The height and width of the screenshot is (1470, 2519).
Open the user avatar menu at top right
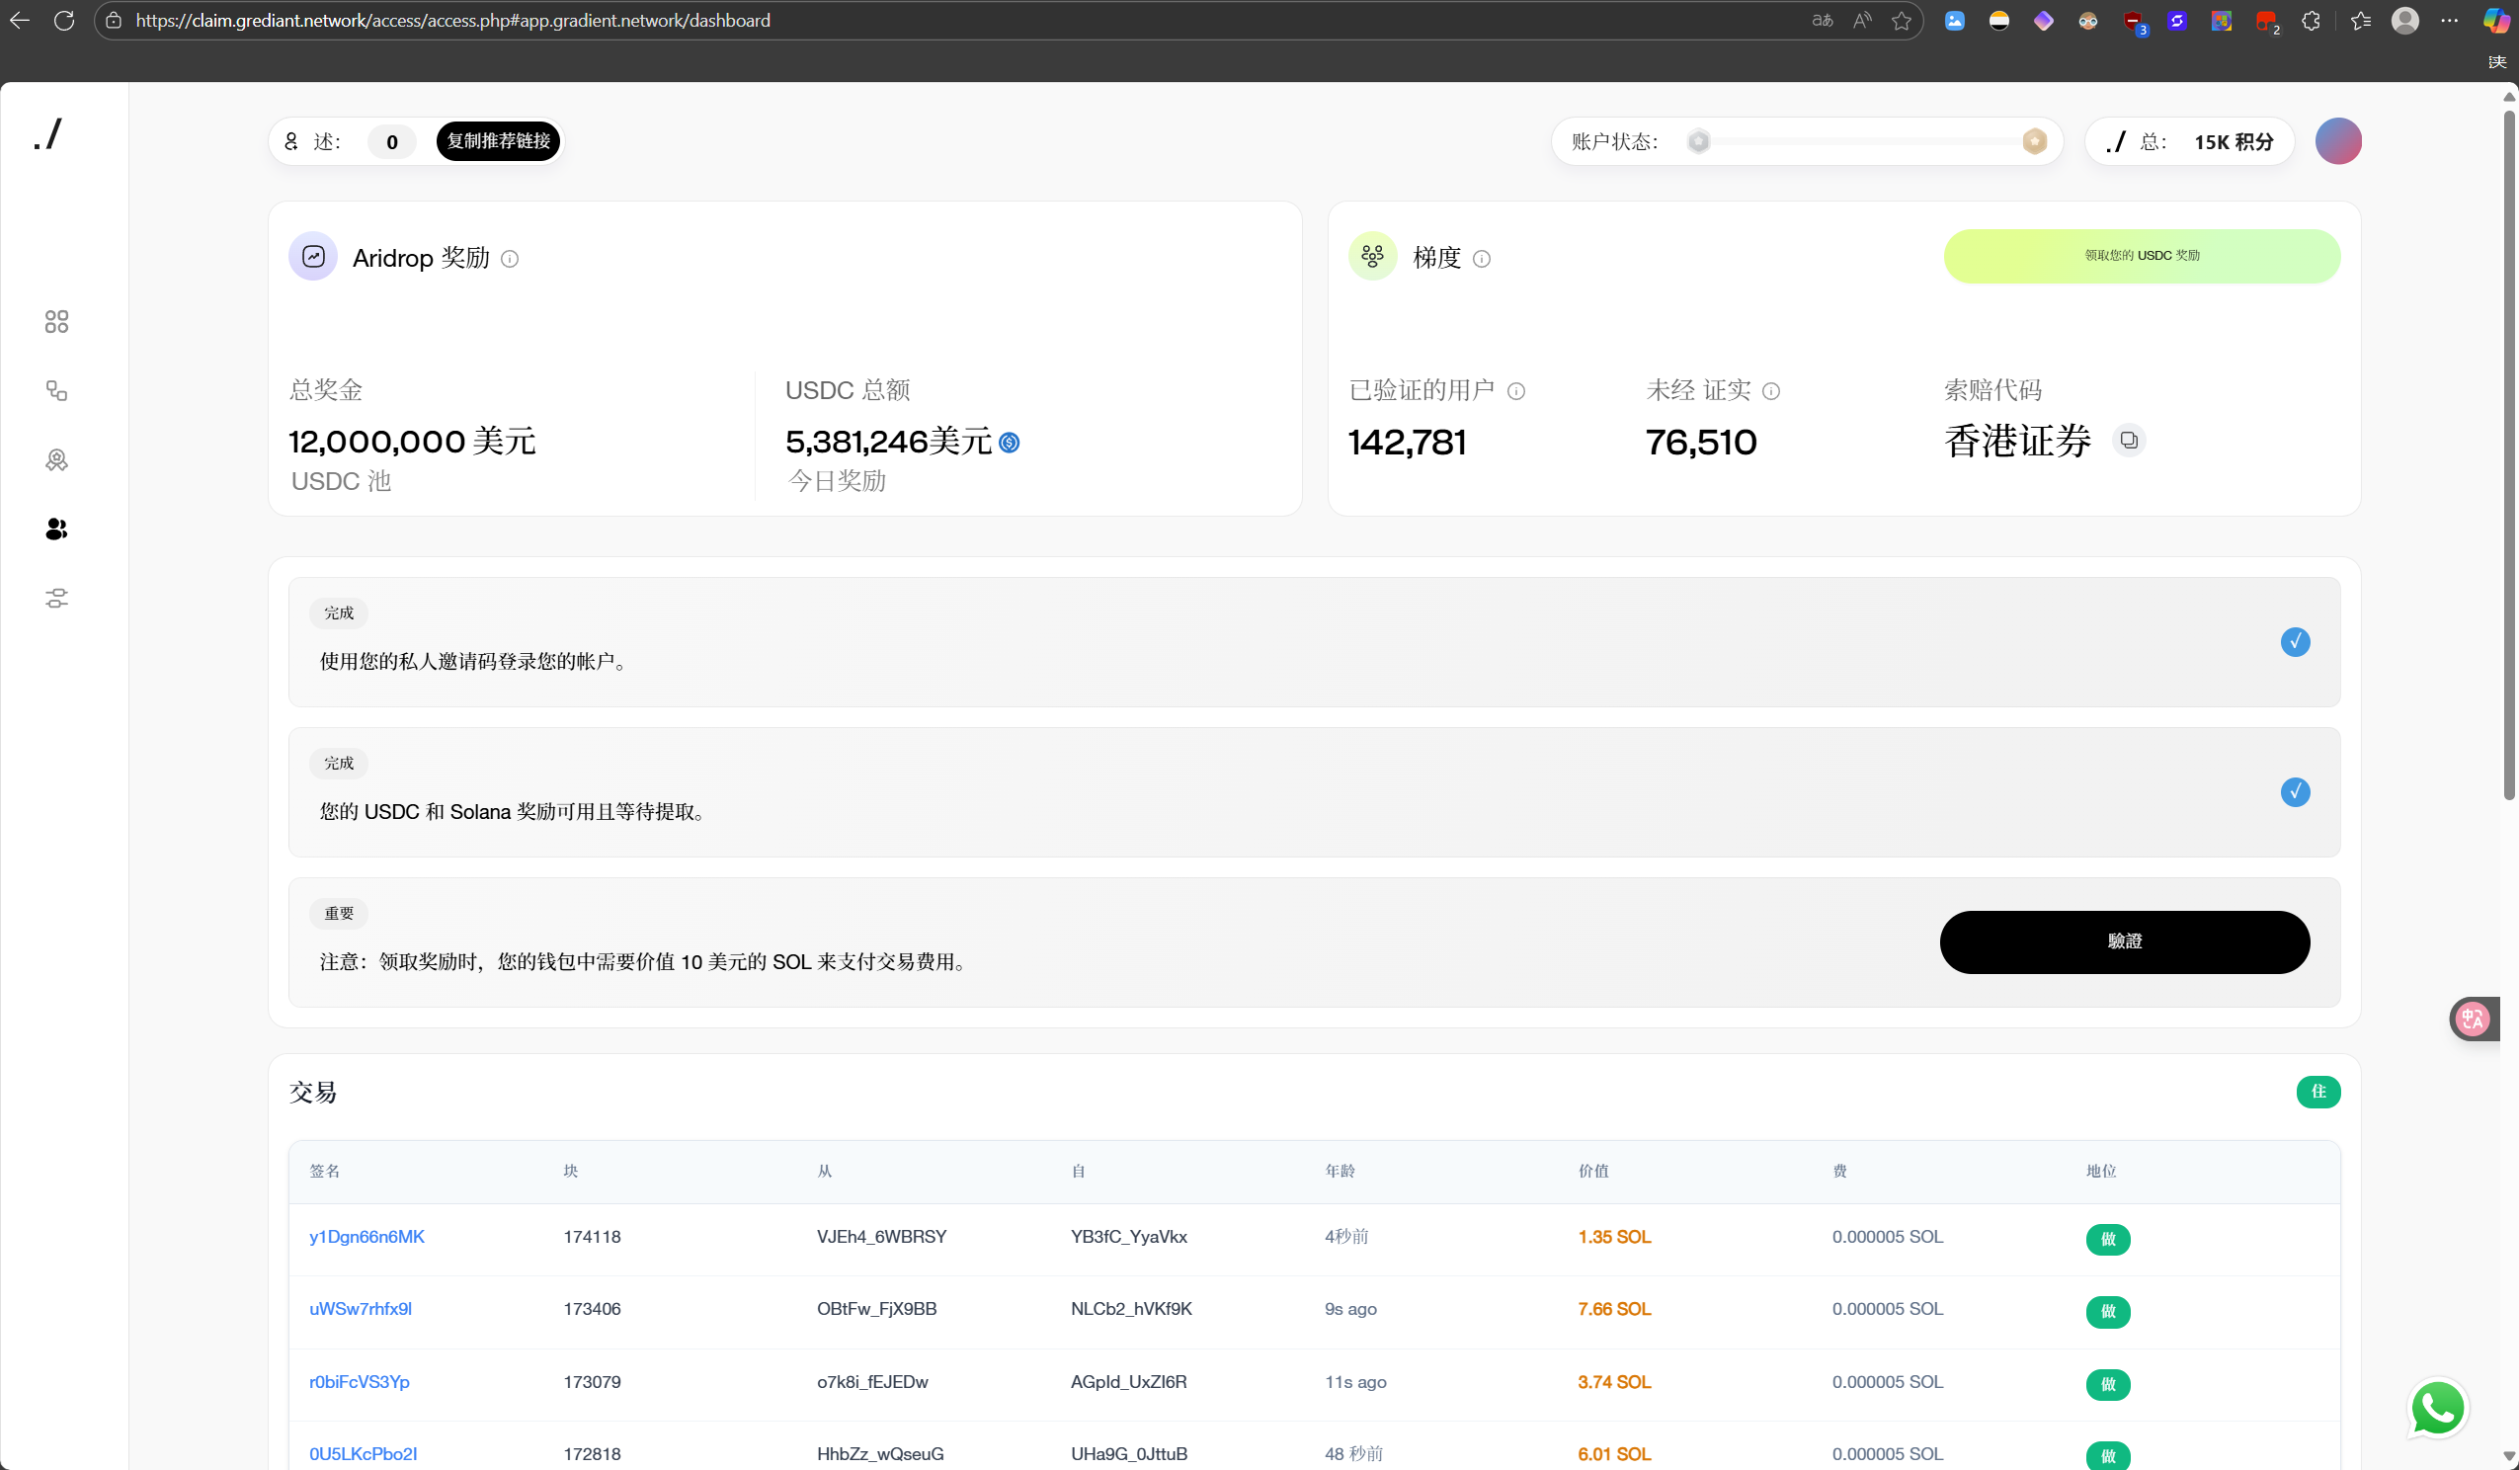pos(2338,141)
